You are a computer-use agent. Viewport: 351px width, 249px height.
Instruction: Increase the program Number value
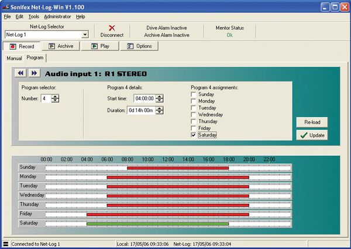click(56, 96)
